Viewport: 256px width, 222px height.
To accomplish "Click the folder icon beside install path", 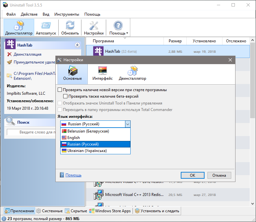I will tap(9, 76).
